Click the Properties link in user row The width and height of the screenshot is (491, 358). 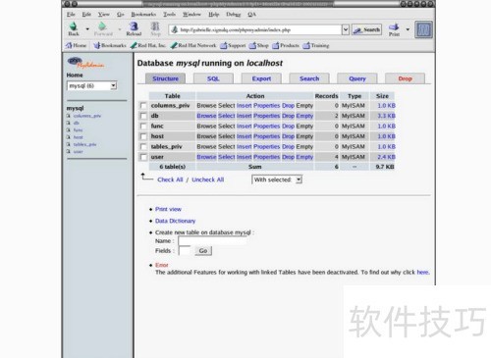point(267,157)
